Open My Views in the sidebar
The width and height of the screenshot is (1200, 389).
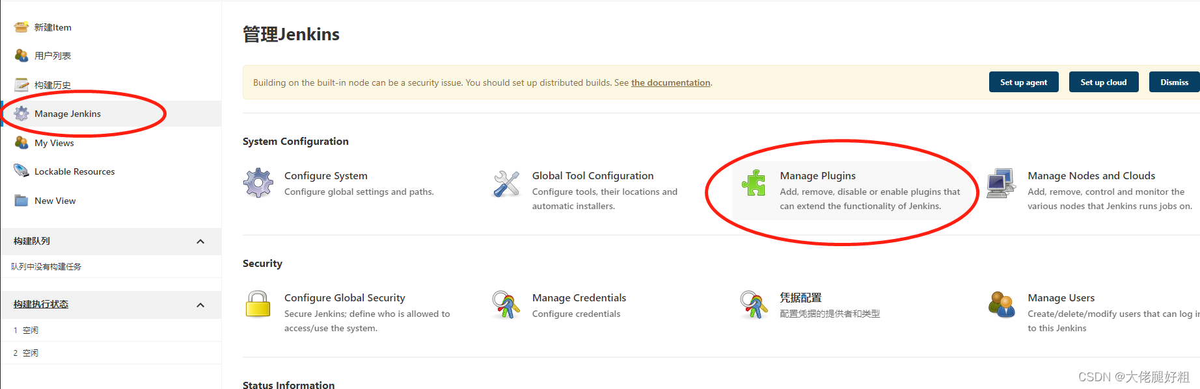click(x=54, y=143)
